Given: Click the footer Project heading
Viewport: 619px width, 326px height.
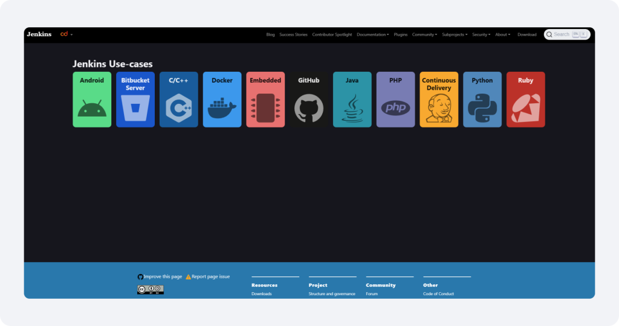Looking at the screenshot, I should tap(318, 285).
